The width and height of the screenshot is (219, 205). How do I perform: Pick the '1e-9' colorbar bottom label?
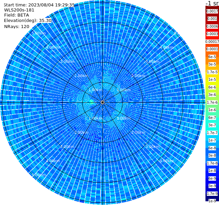[212, 201]
